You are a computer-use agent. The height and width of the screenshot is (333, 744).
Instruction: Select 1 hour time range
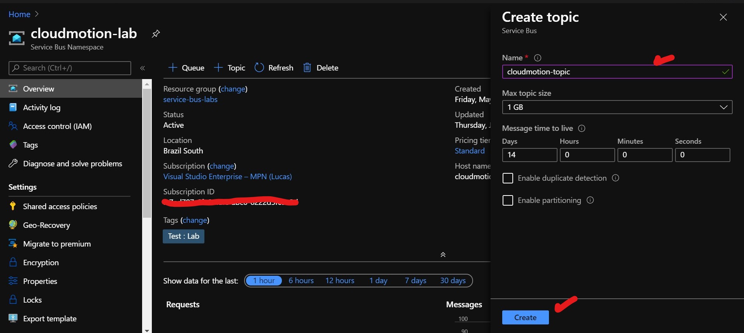point(264,280)
